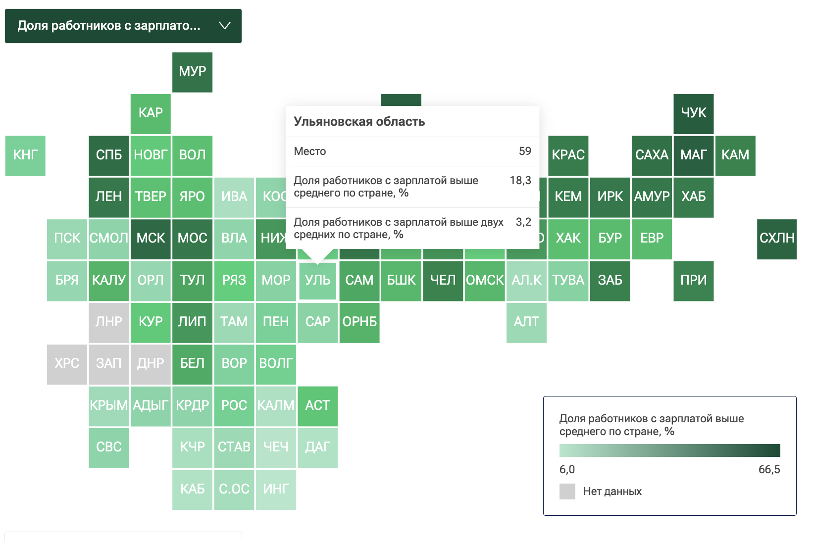Choose the ИНГ Ingushetia tile
Image resolution: width=814 pixels, height=541 pixels.
pos(276,490)
